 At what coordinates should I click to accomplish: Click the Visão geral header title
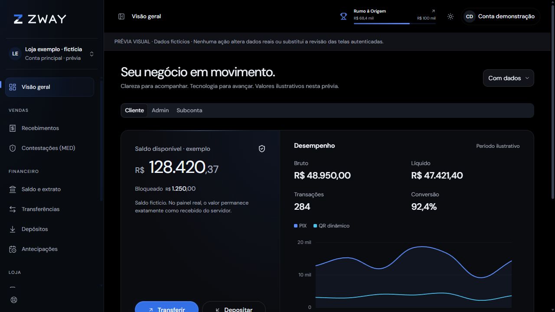pyautogui.click(x=146, y=16)
